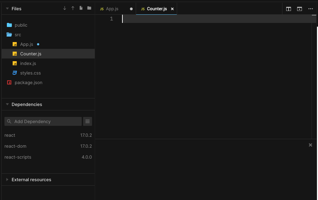Click the Add Dependency search field
The image size is (318, 200).
point(43,121)
